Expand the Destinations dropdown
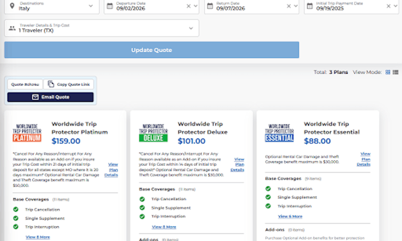The width and height of the screenshot is (402, 241). (91, 6)
